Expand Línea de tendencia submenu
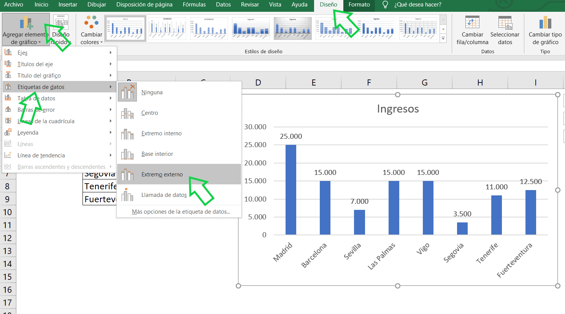The height and width of the screenshot is (314, 565). coord(59,155)
